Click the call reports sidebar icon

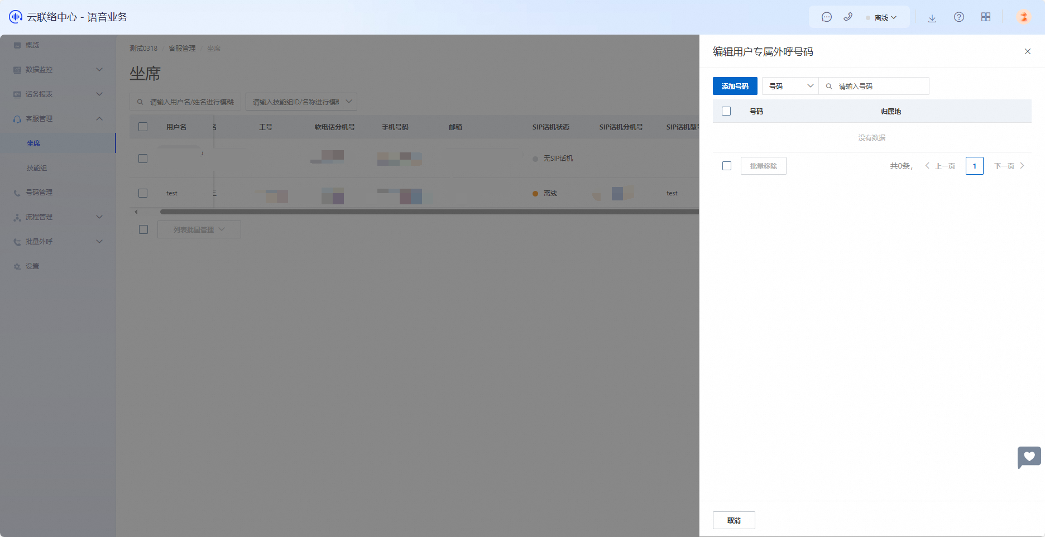(x=17, y=94)
